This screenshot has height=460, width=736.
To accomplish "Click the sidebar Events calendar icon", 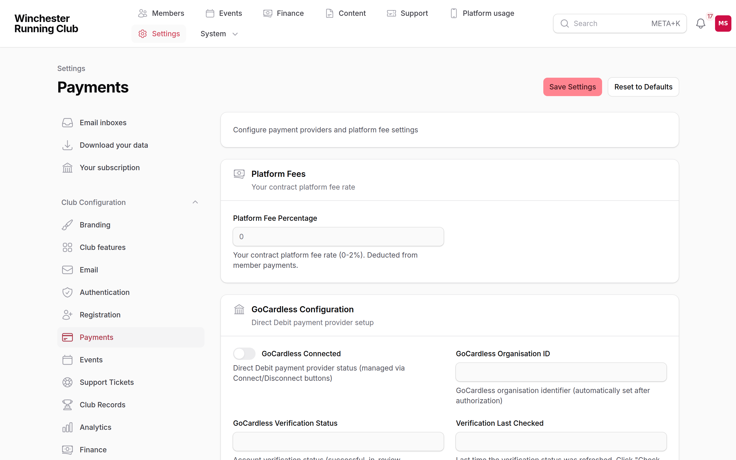I will (x=67, y=360).
